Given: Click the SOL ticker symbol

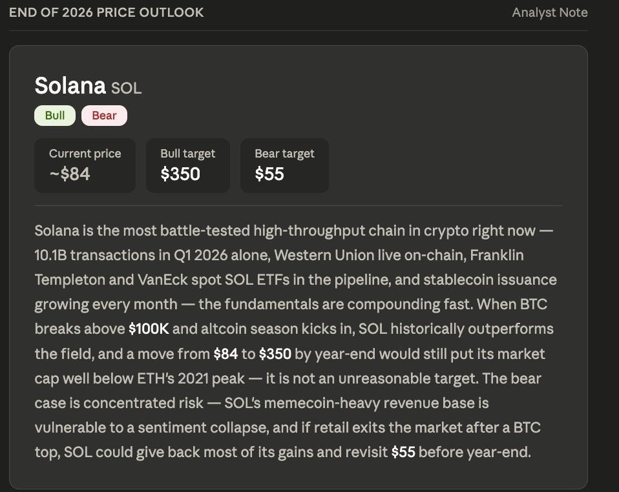Looking at the screenshot, I should point(127,88).
